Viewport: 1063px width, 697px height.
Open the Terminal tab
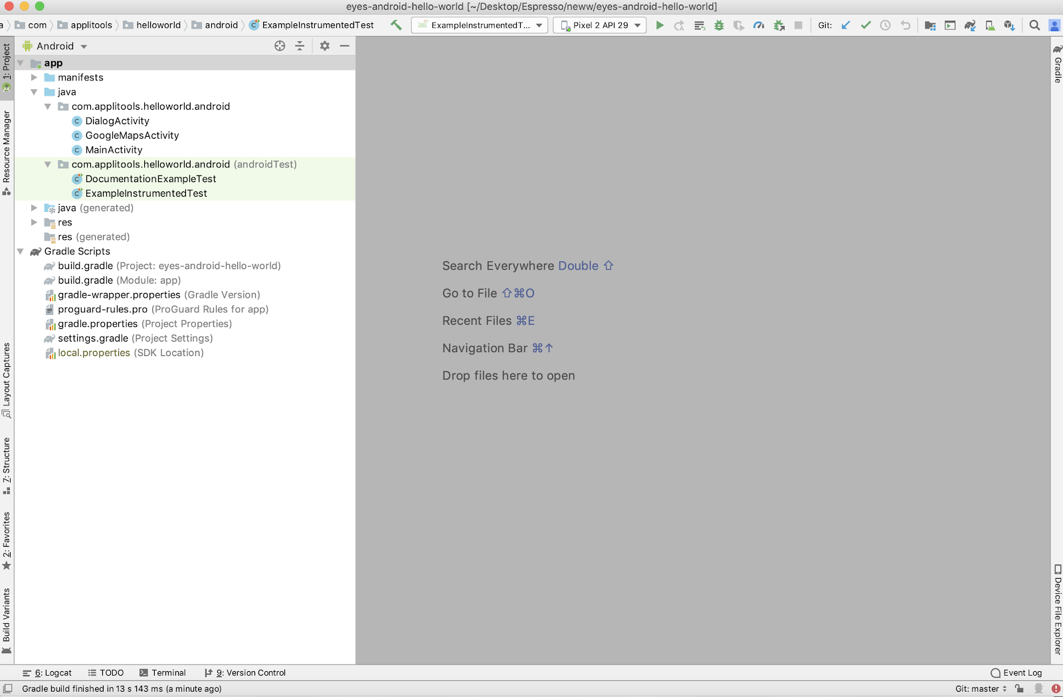click(163, 672)
